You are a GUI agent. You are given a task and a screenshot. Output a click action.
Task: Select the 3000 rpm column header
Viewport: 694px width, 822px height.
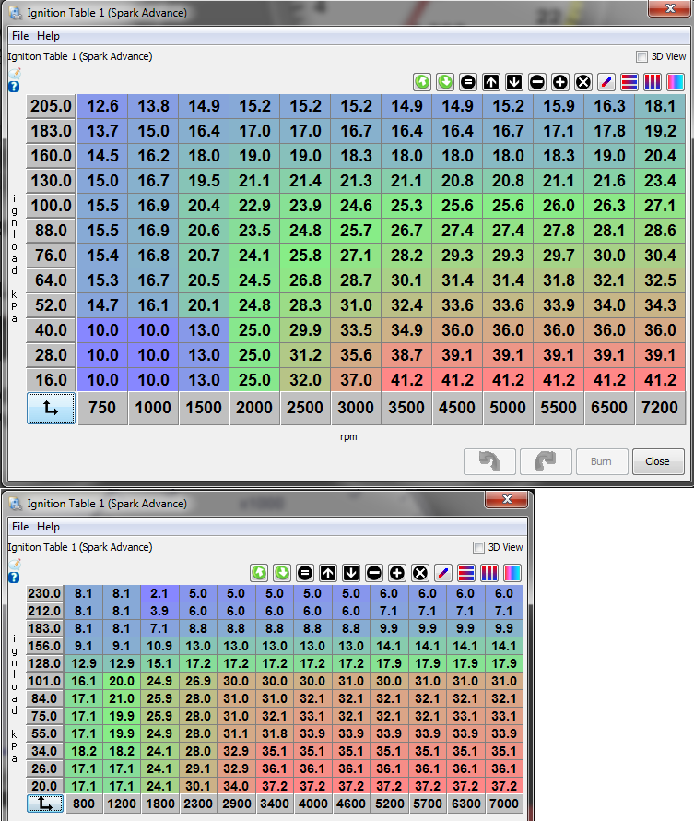(356, 408)
